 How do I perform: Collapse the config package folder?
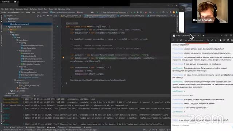[17, 43]
